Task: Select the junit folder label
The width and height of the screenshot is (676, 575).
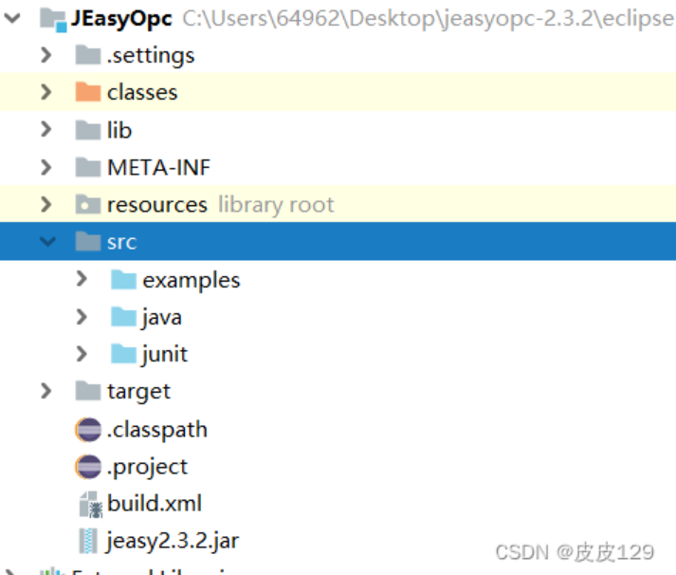Action: 165,355
